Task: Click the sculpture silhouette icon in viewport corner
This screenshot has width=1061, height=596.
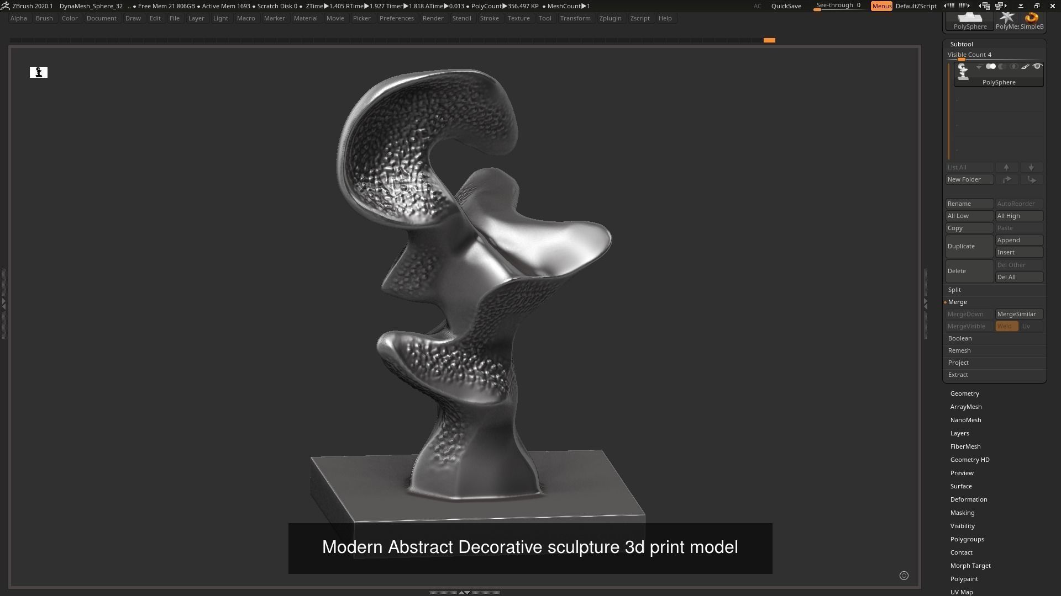Action: tap(39, 72)
